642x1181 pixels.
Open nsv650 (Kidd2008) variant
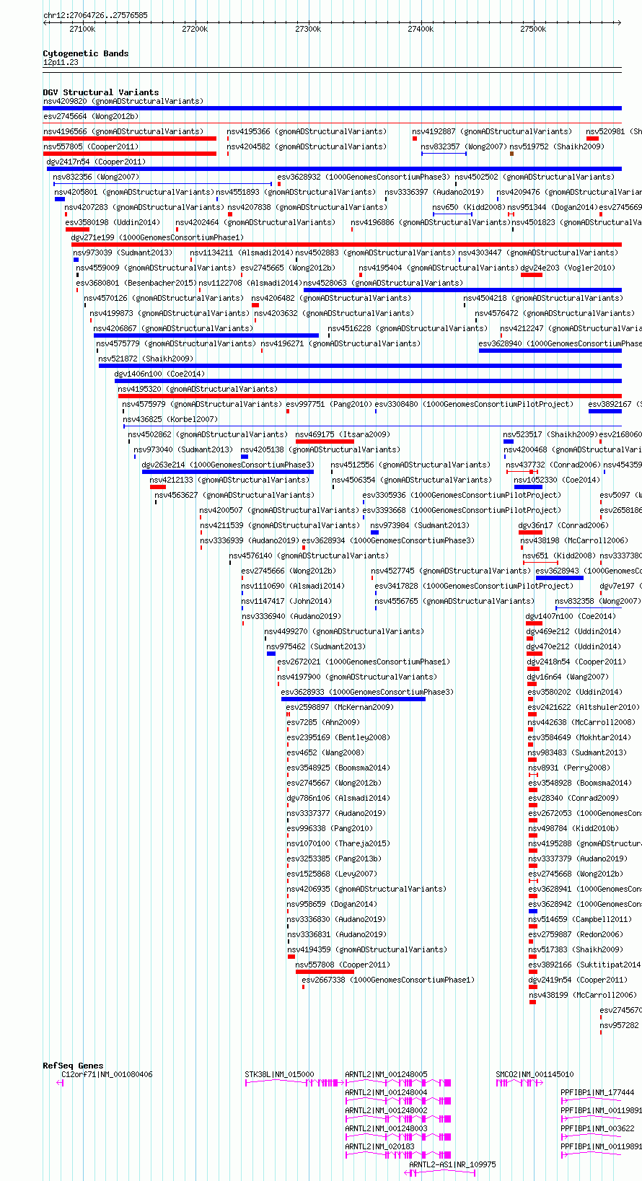[x=452, y=214]
